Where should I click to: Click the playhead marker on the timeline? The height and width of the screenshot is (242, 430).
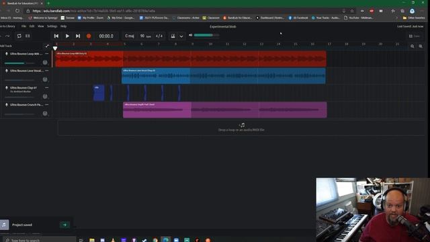coord(55,48)
